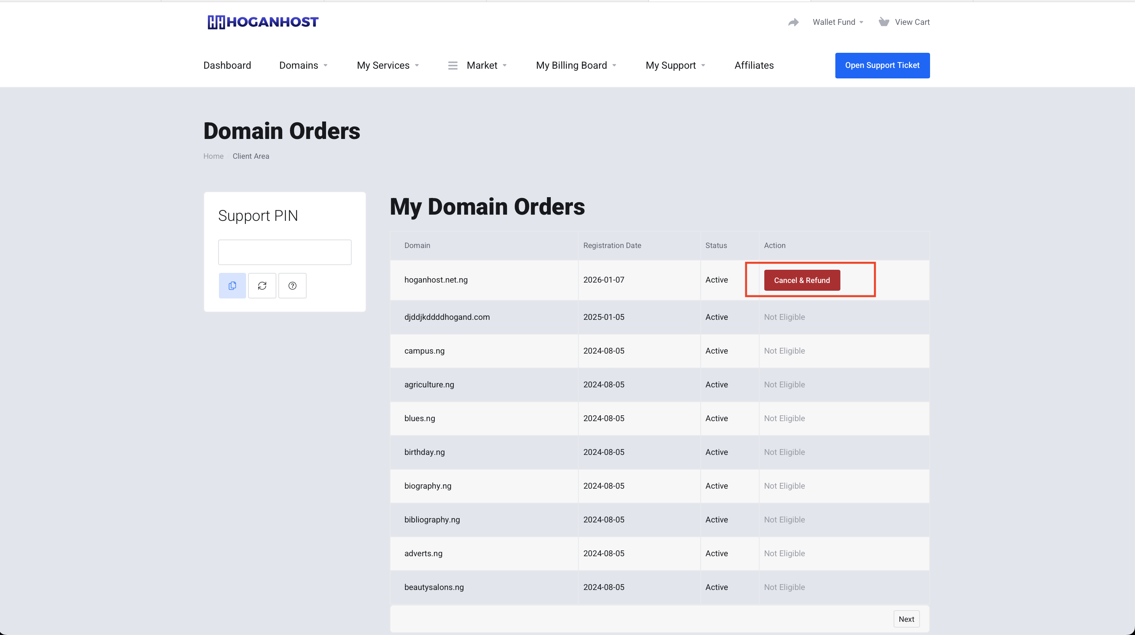Click registration date 2026-01-07
1135x635 pixels.
coord(604,280)
